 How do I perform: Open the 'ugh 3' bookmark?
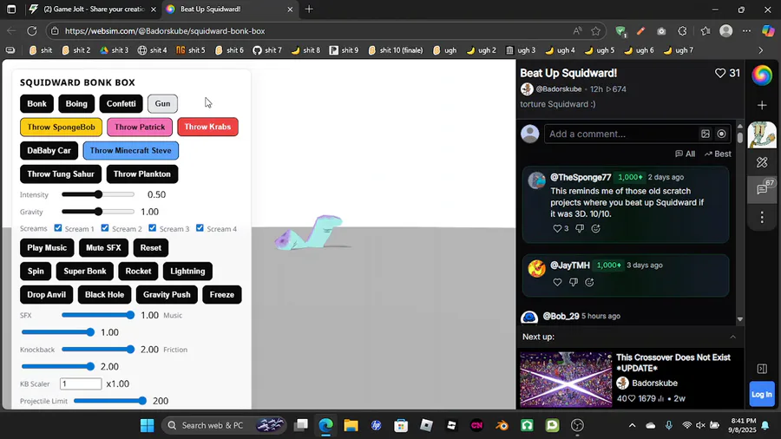[521, 50]
